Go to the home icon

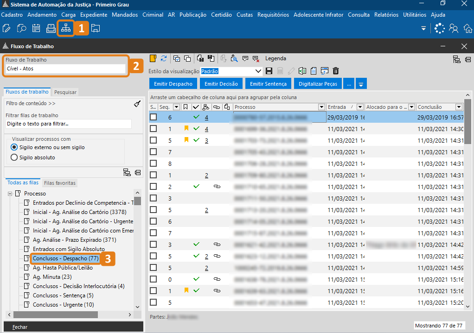pyautogui.click(x=468, y=28)
